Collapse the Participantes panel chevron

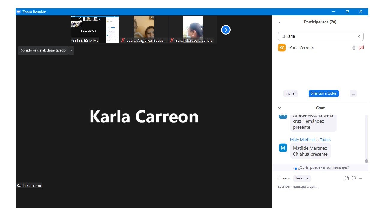tap(280, 22)
